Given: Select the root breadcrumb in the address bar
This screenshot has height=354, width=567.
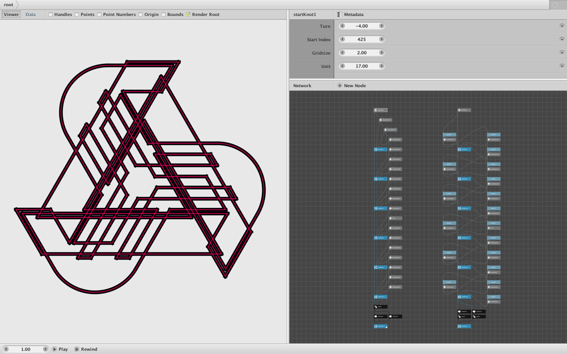Looking at the screenshot, I should [x=9, y=5].
